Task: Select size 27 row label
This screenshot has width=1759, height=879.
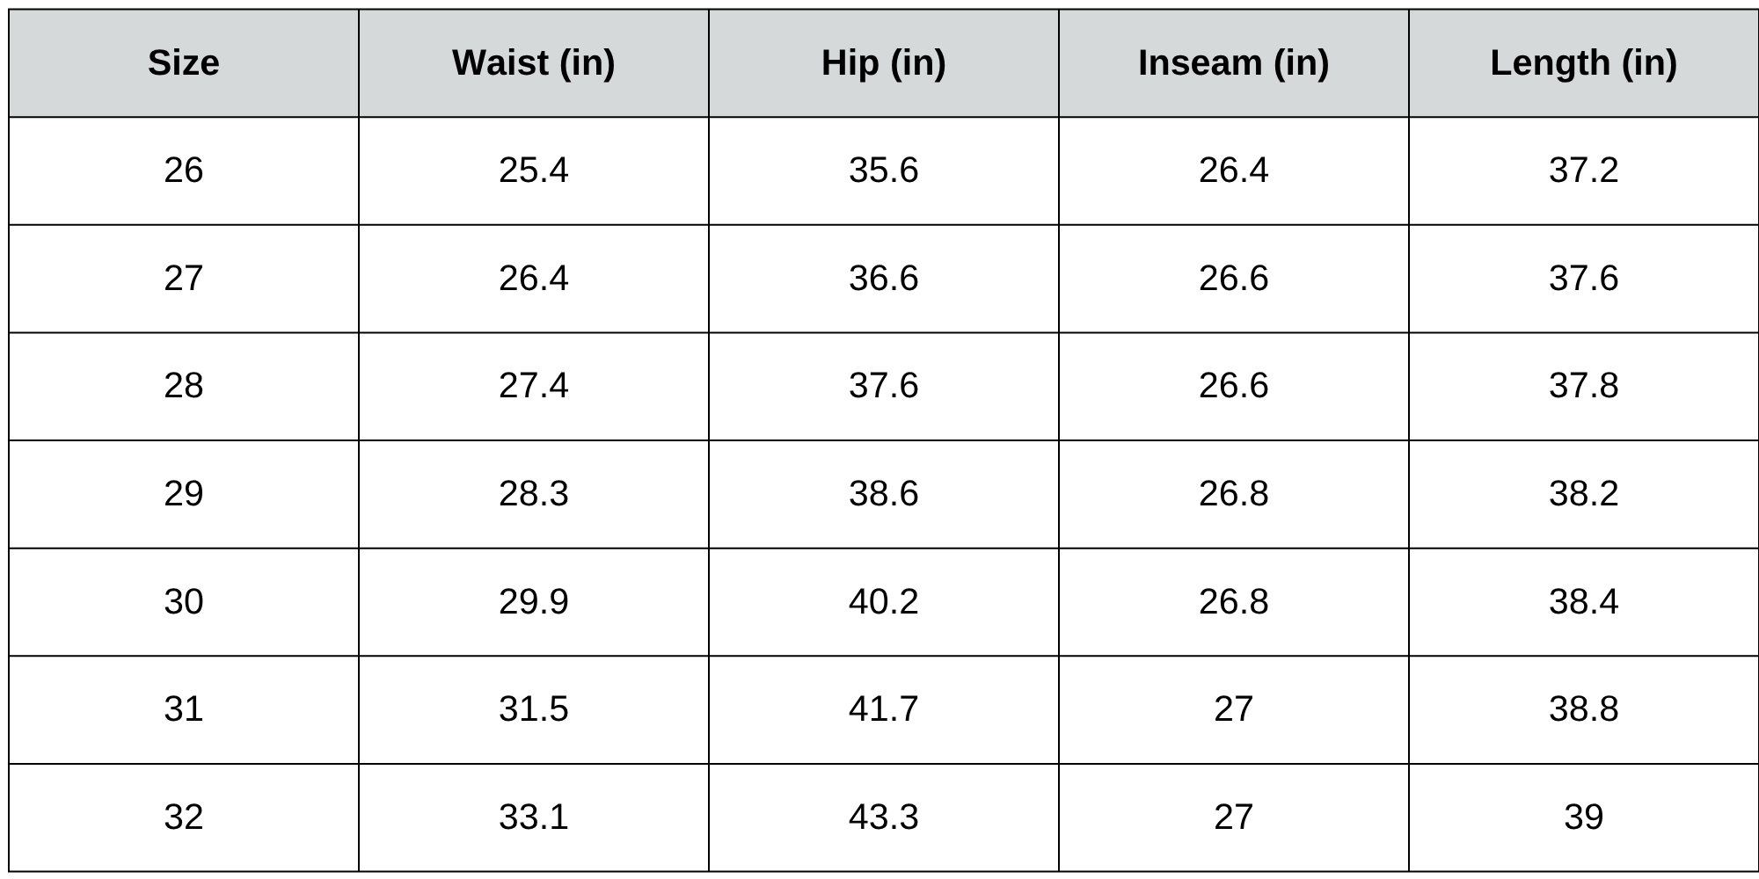Action: [x=183, y=279]
